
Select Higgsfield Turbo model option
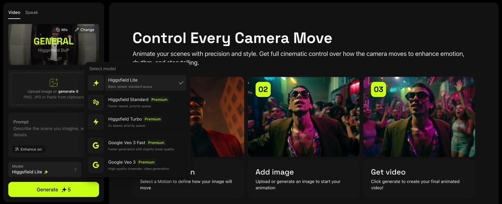tap(137, 122)
